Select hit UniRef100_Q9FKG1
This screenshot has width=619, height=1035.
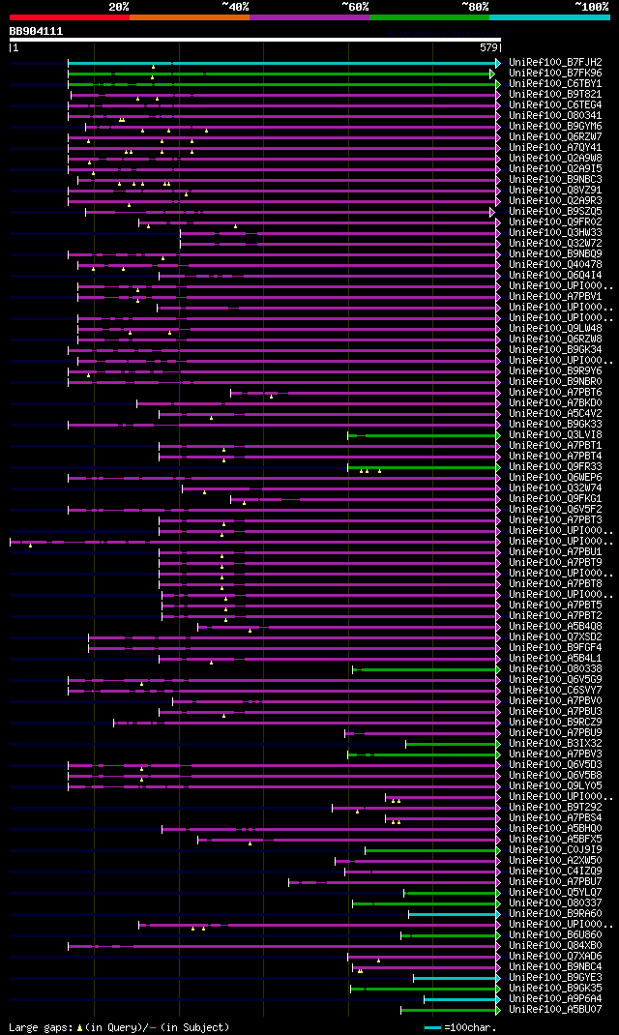click(x=555, y=498)
